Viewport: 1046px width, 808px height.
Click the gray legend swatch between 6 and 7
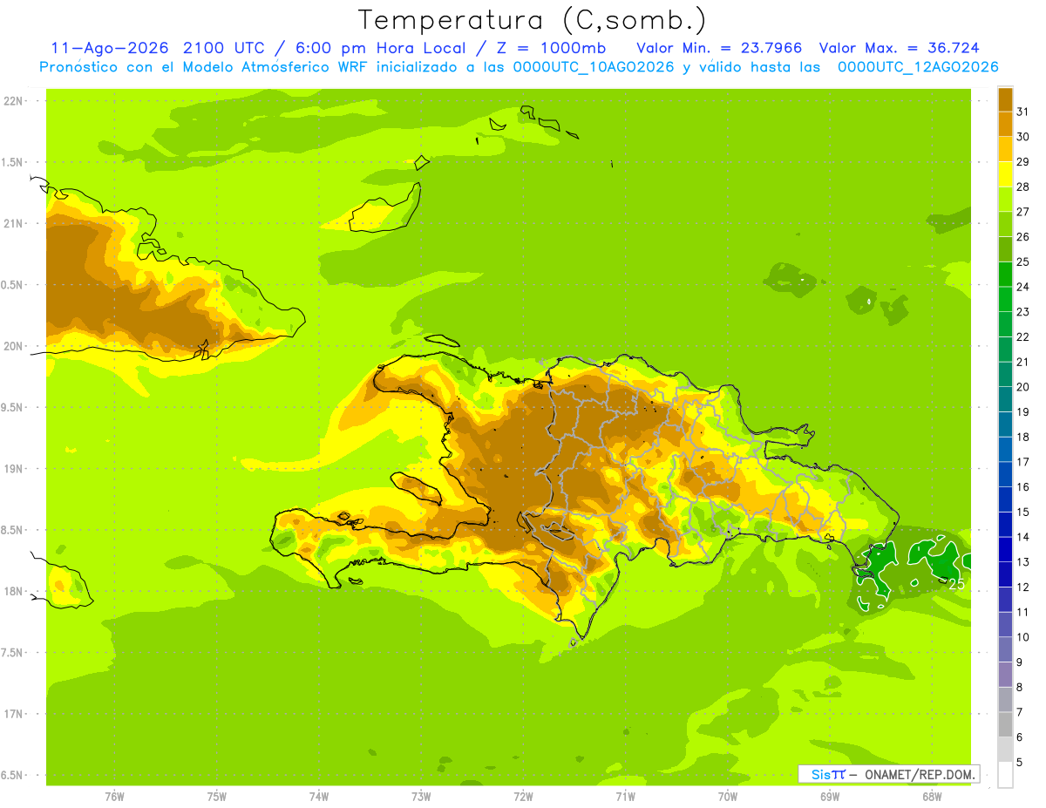click(x=1005, y=725)
